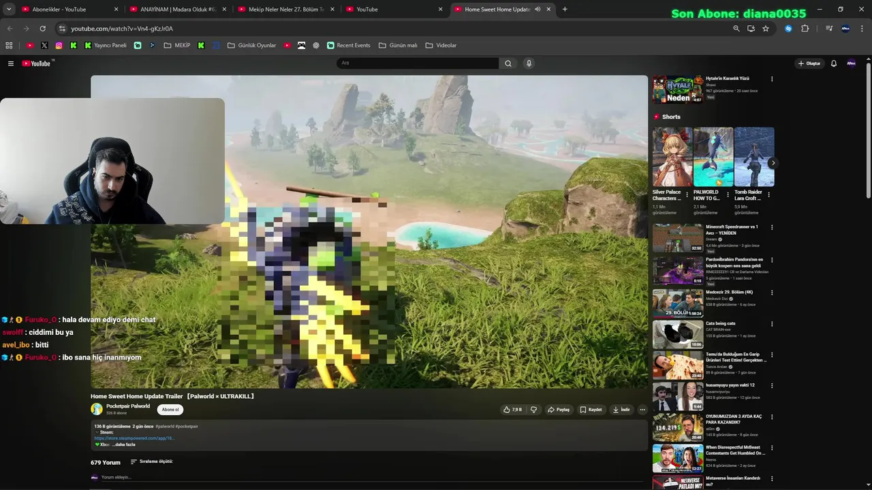Click the Pocketpair Palworld channel avatar

pos(97,409)
